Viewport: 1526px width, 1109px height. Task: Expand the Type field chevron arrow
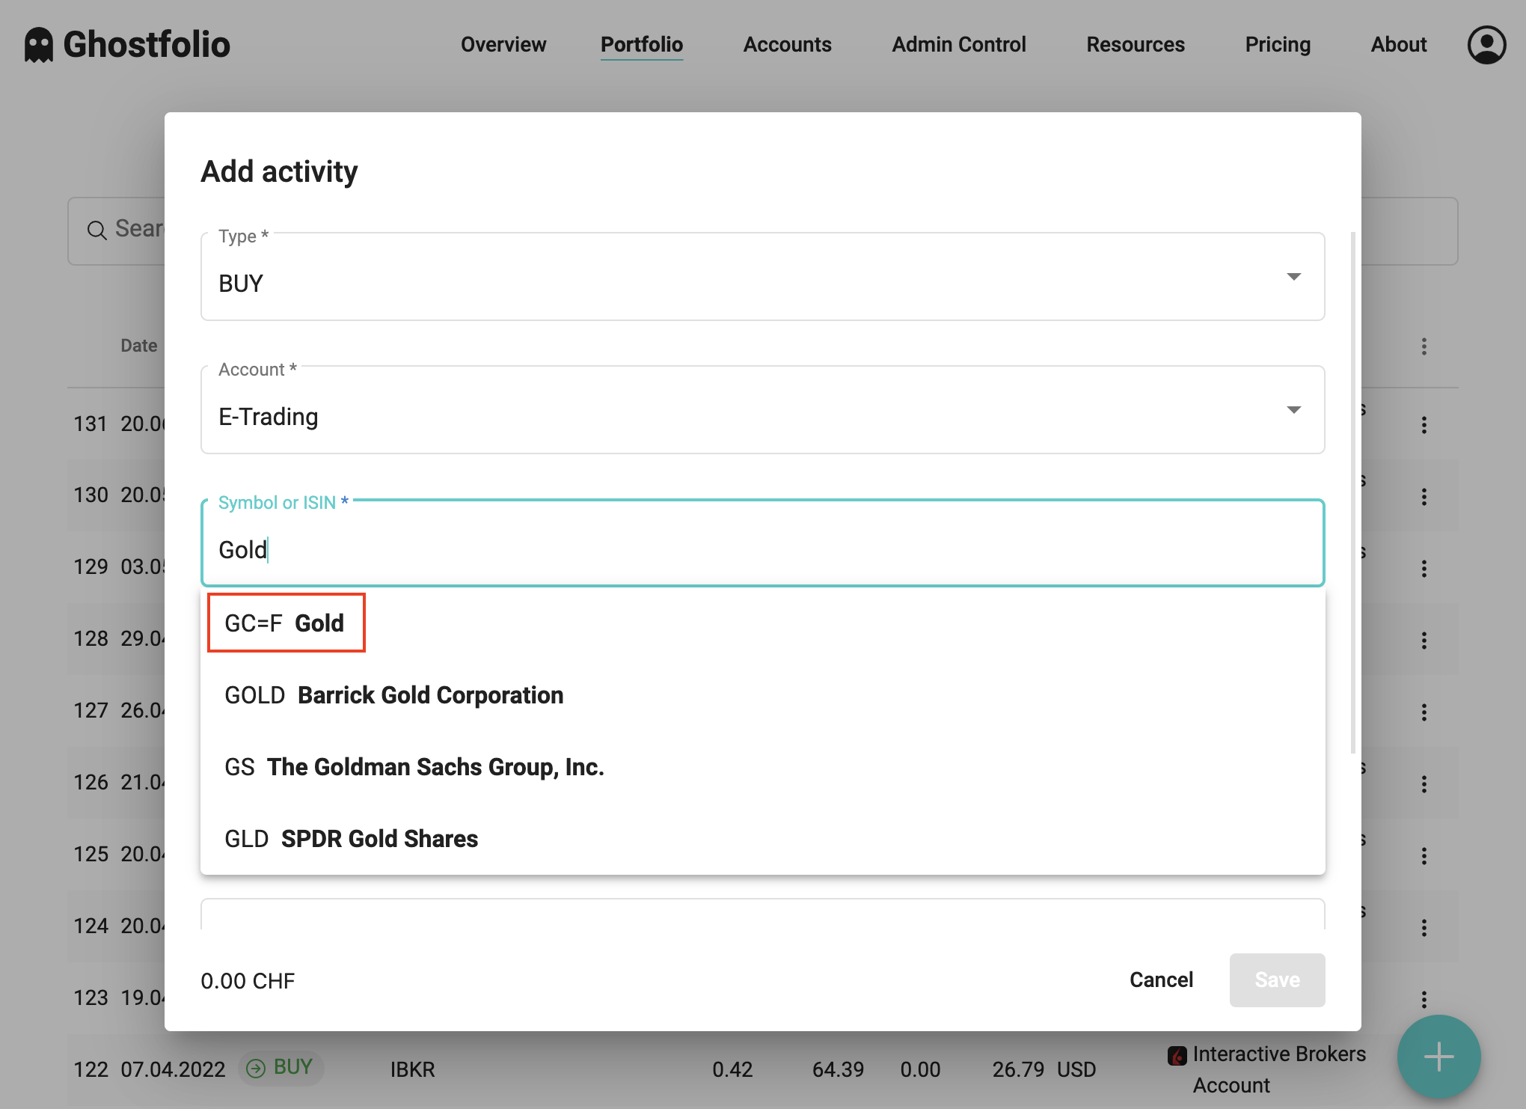[1295, 277]
